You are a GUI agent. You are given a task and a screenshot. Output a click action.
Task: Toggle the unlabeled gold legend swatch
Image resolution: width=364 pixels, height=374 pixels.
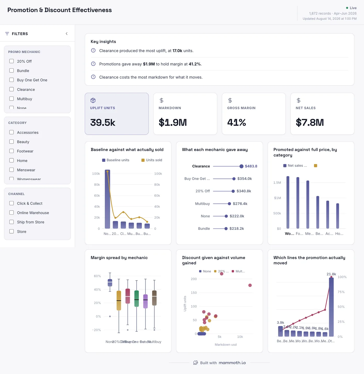coord(315,166)
